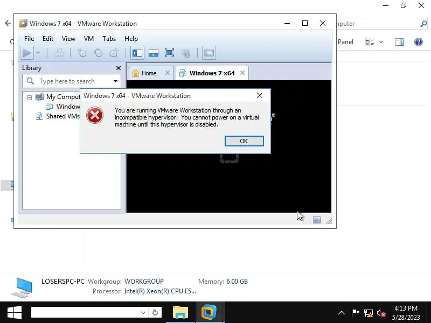Open VMware Workstation from the taskbar
The image size is (431, 323).
point(210,313)
